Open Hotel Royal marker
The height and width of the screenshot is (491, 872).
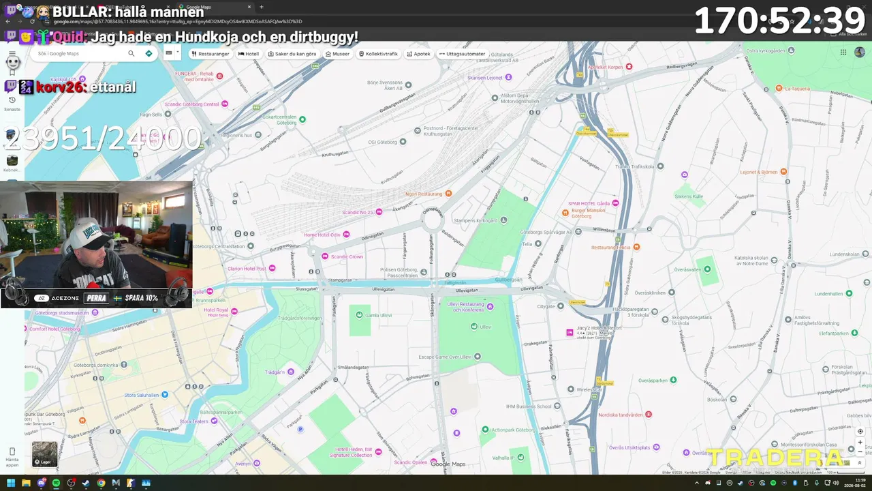click(x=234, y=311)
